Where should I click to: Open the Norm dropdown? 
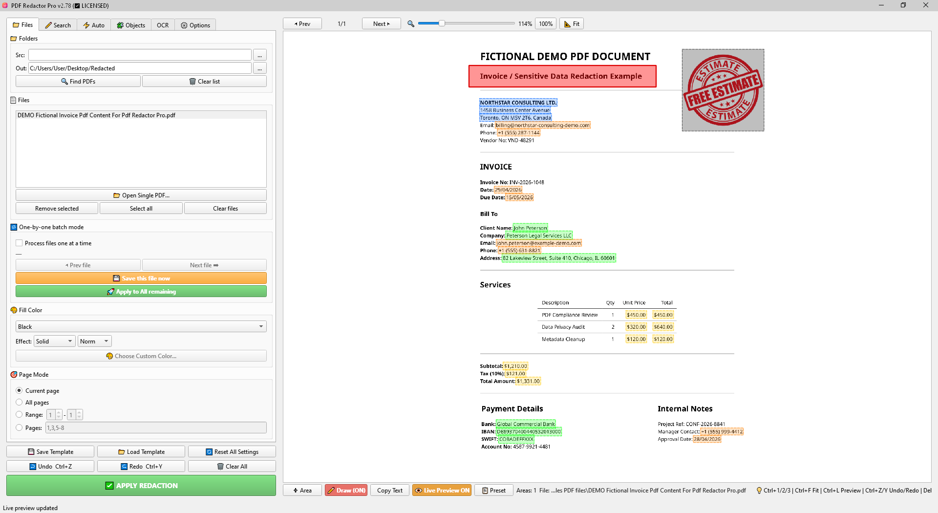click(x=95, y=341)
